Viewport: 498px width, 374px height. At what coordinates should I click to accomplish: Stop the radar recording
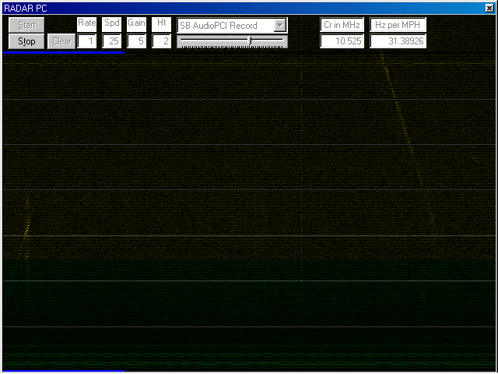pos(26,41)
